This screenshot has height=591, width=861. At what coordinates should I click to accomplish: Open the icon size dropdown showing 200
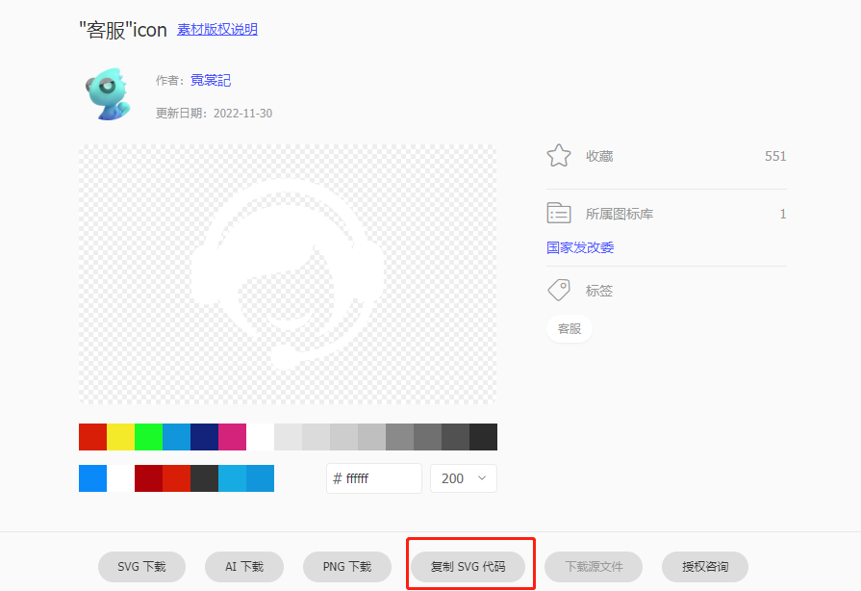464,478
